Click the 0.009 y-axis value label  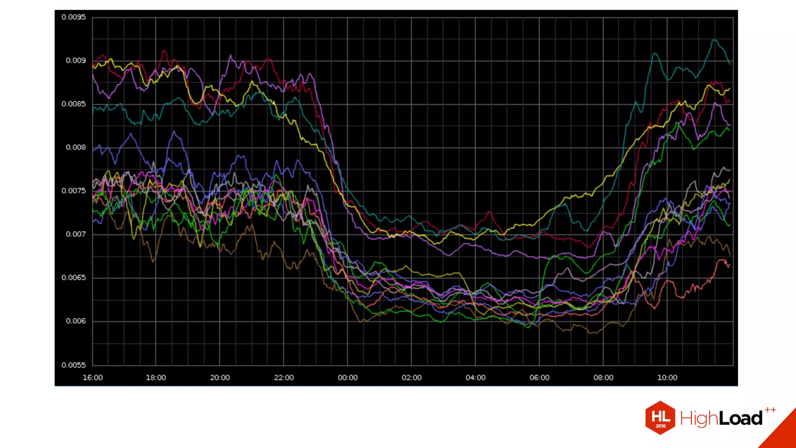[x=75, y=61]
